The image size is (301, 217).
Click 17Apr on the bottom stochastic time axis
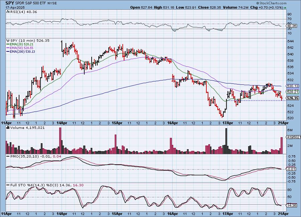point(228,214)
